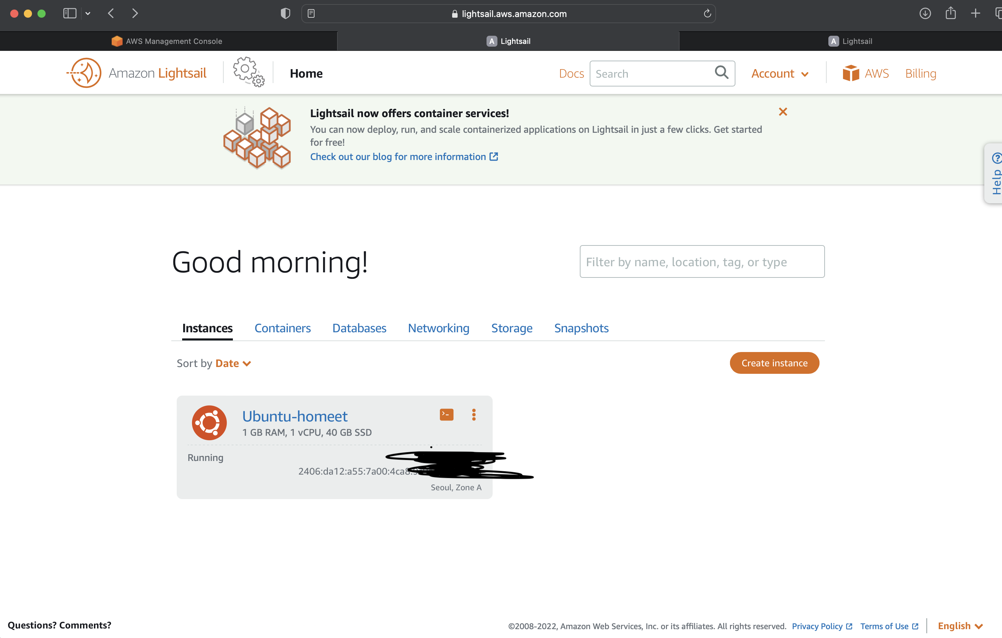1002x638 pixels.
Task: Click the filter by name input field
Action: [x=702, y=262]
